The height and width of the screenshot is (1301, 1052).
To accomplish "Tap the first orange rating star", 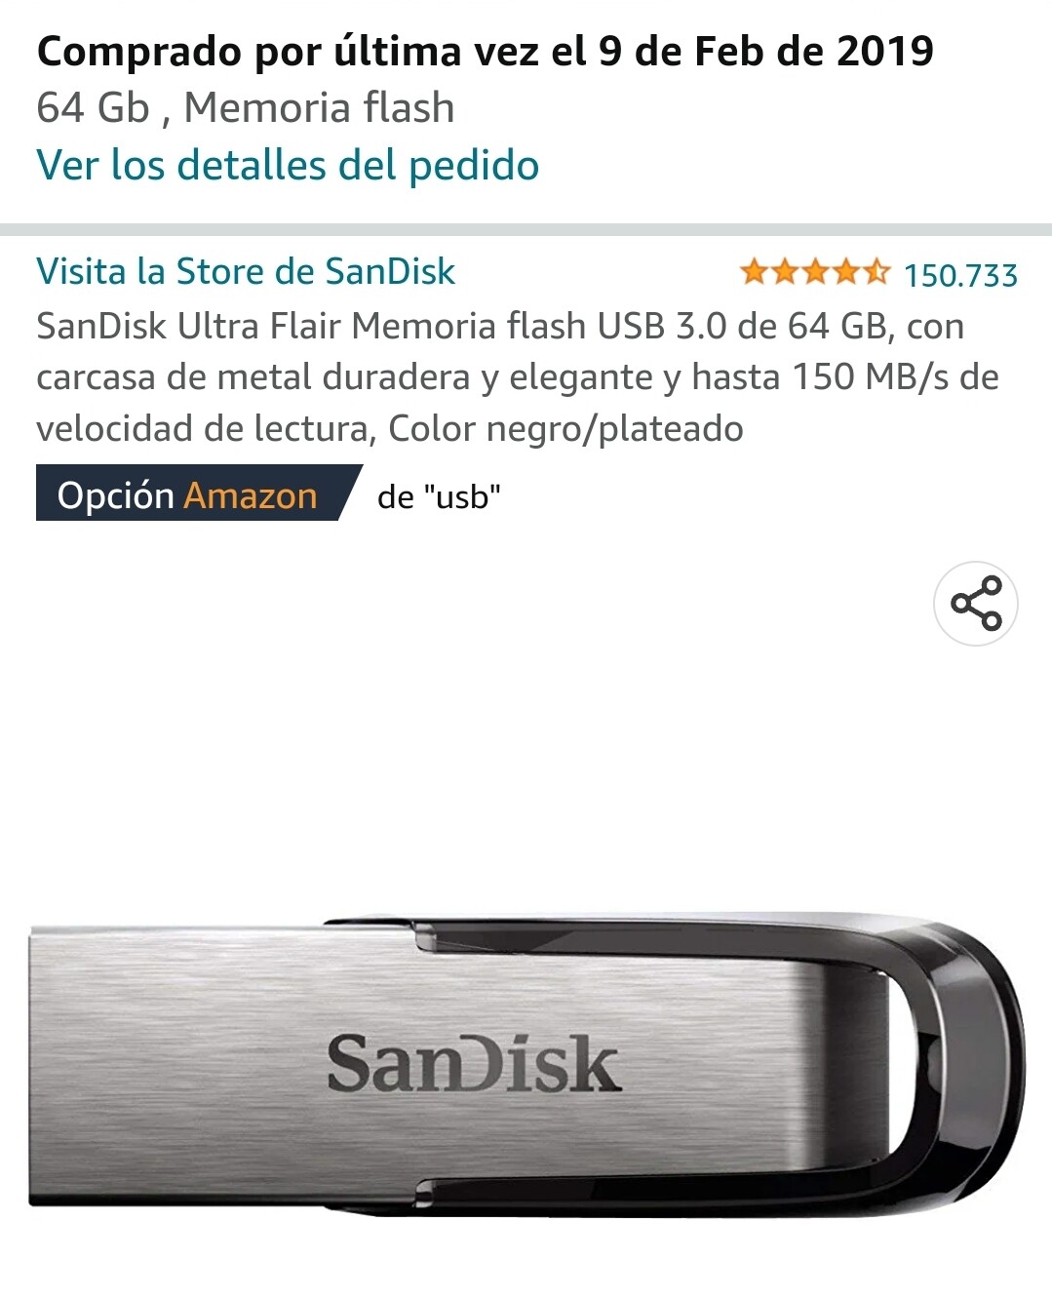I will tap(755, 272).
